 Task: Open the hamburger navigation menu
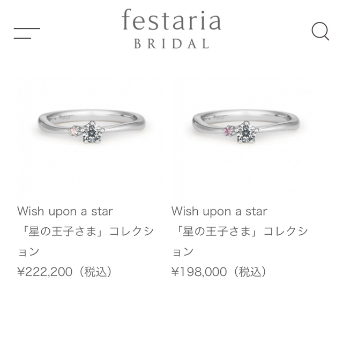pyautogui.click(x=27, y=33)
